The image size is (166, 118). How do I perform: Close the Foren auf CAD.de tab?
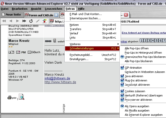click(56, 15)
